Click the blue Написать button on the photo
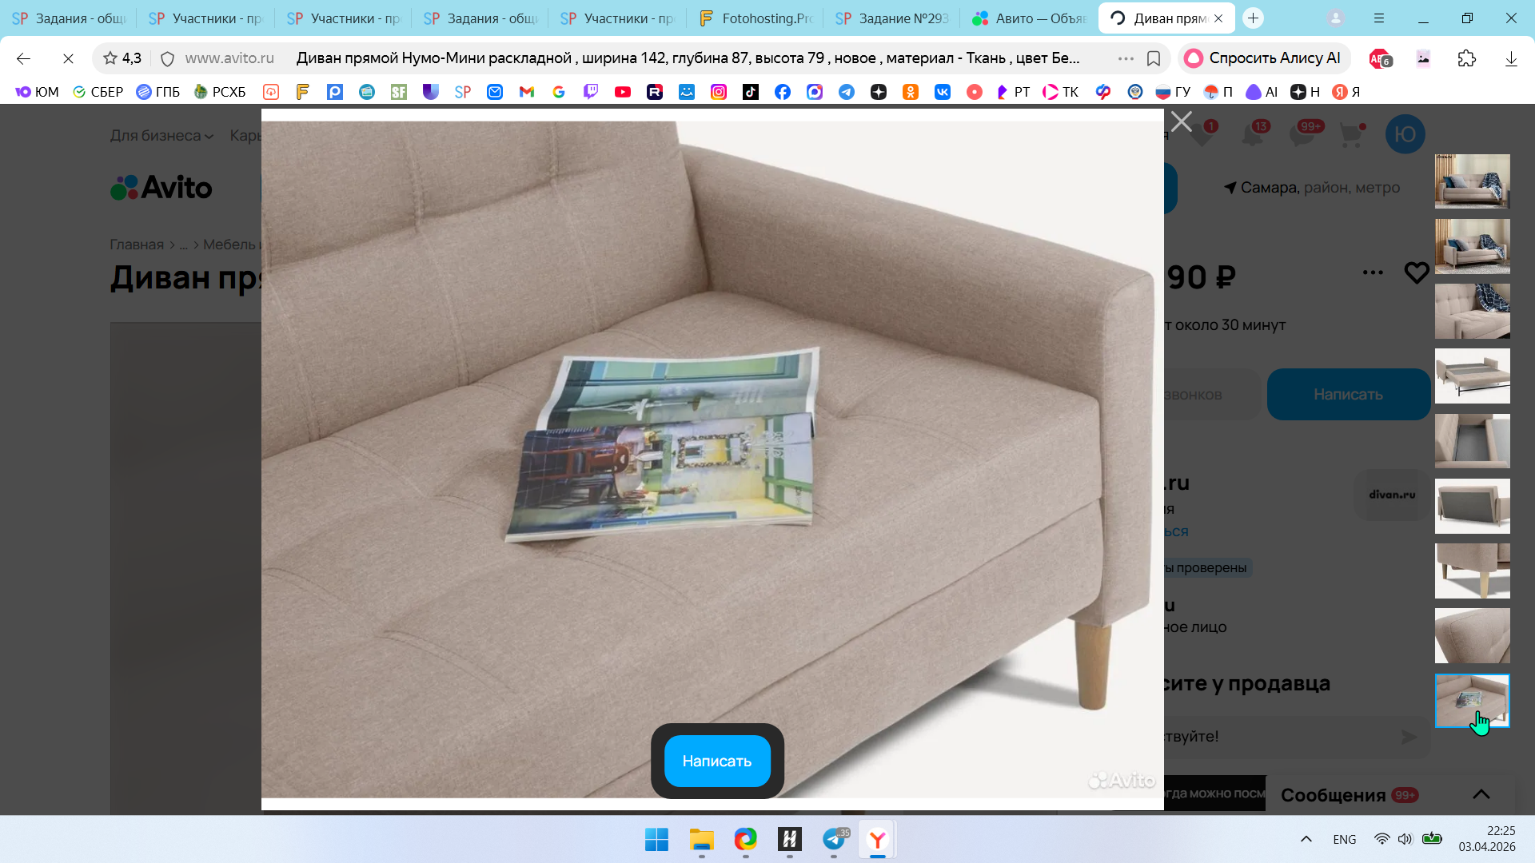Screen dimensions: 1535x863 717,761
